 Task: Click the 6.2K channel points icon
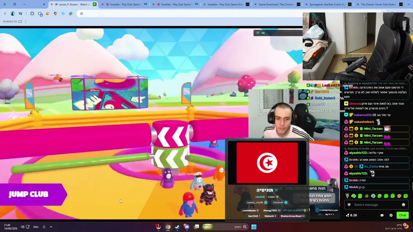348,215
